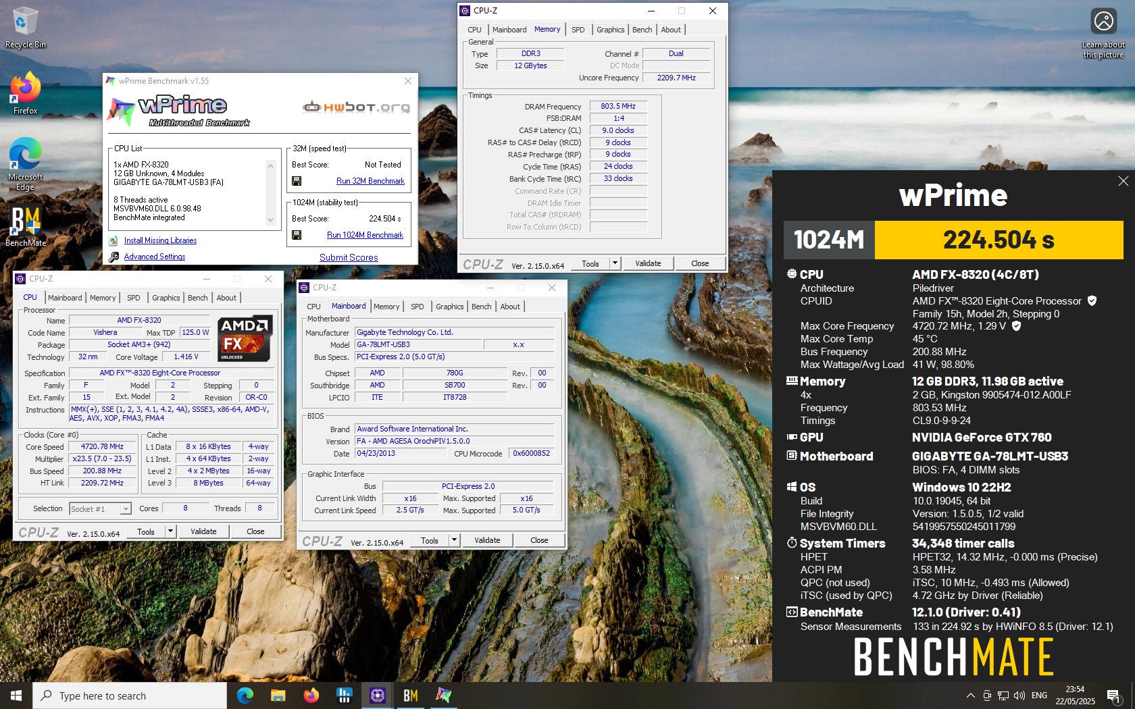
Task: Open the volume control in system tray
Action: (1019, 695)
